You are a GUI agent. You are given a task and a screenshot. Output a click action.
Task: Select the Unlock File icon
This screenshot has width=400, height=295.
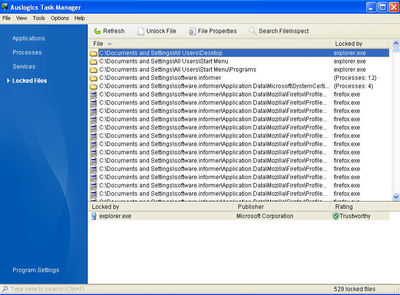[x=141, y=31]
